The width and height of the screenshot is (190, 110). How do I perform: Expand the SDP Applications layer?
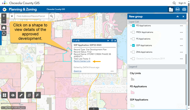(x=131, y=45)
